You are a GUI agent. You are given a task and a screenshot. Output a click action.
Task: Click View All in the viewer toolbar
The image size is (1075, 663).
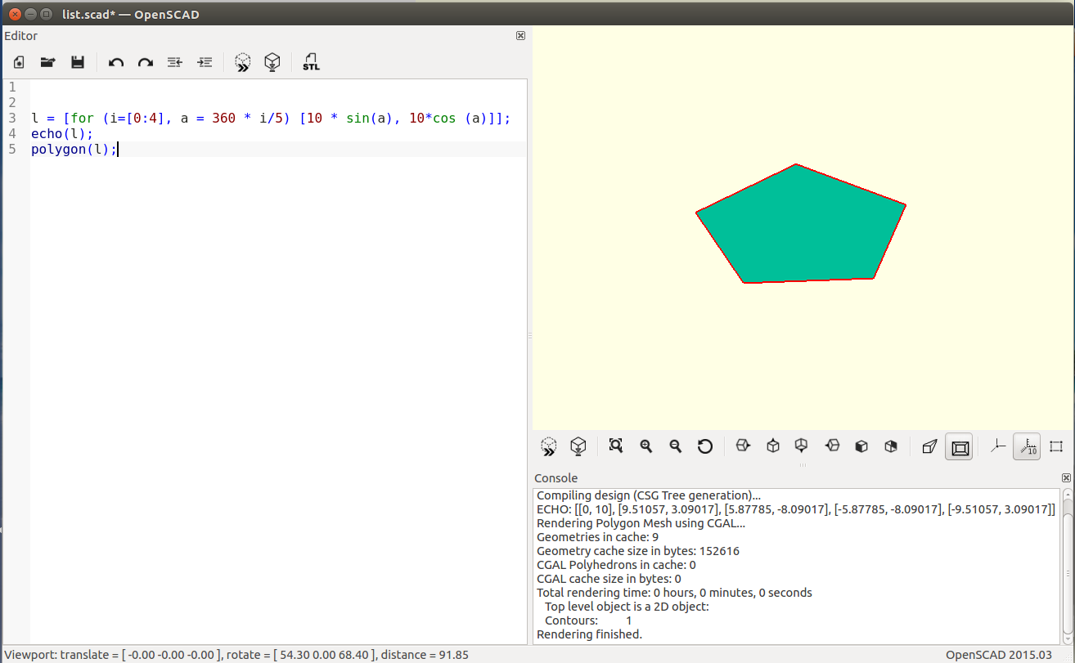click(x=616, y=446)
